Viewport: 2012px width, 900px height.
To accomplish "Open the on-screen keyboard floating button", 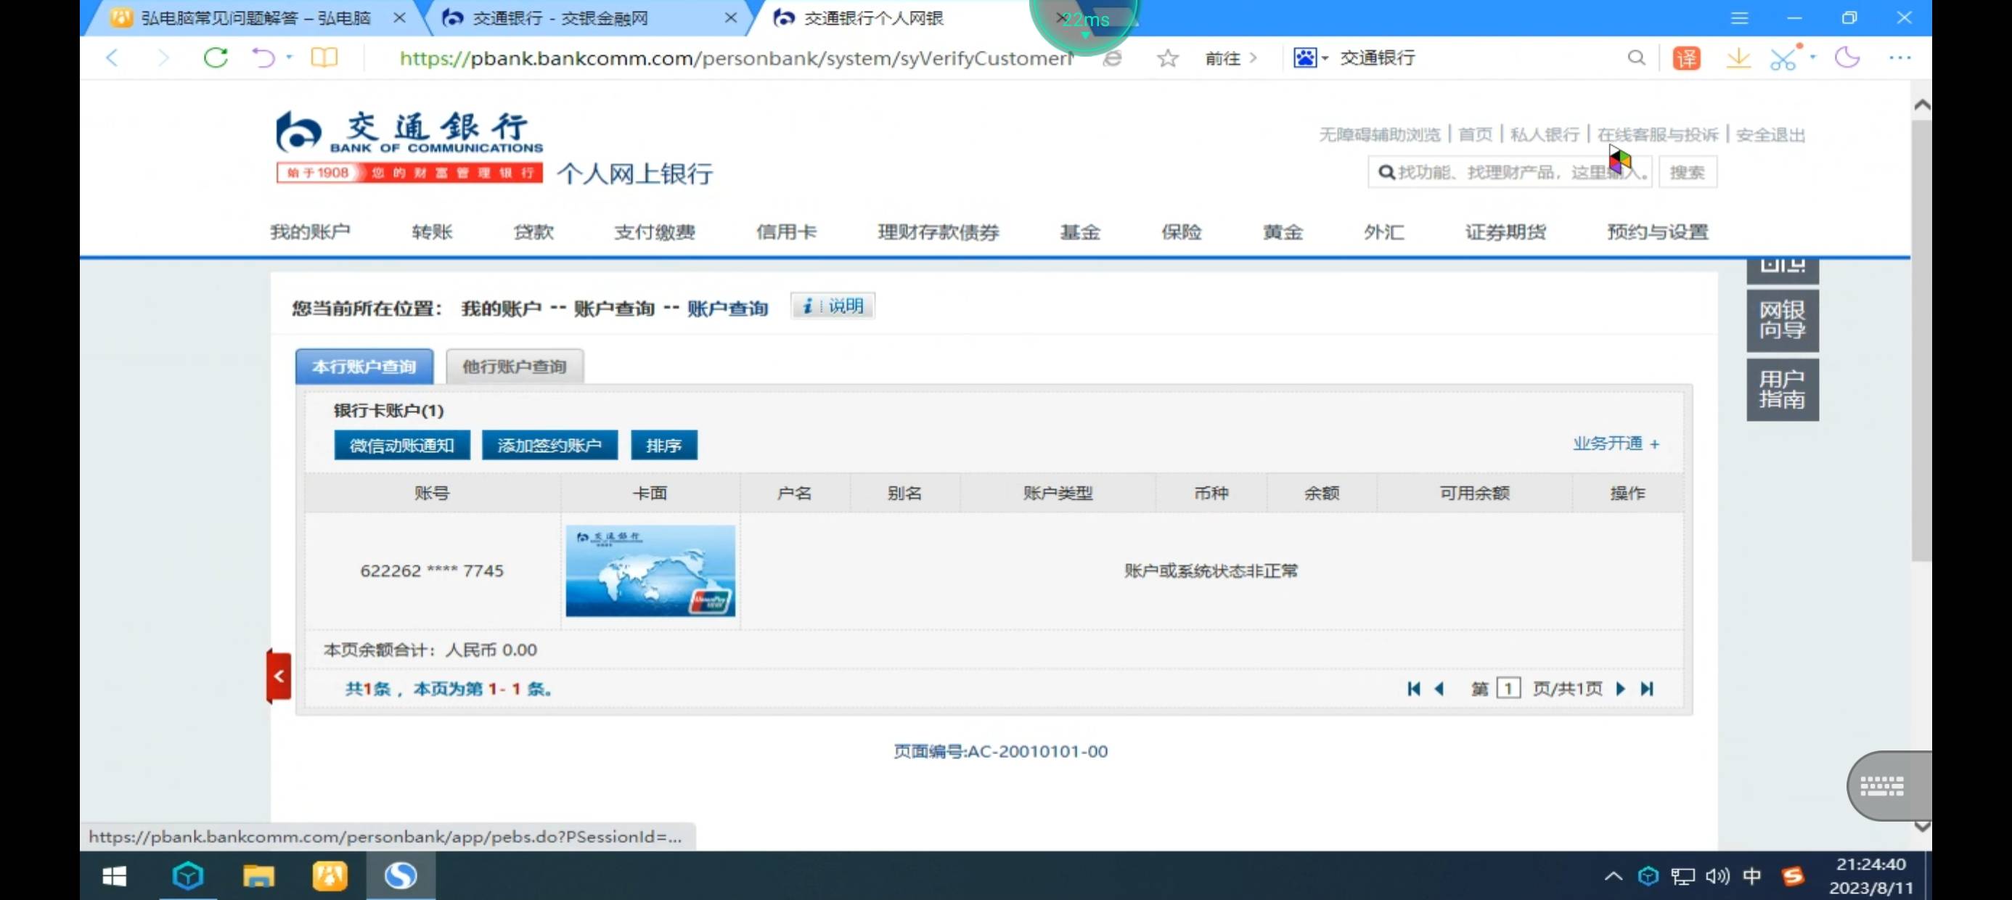I will (1889, 786).
